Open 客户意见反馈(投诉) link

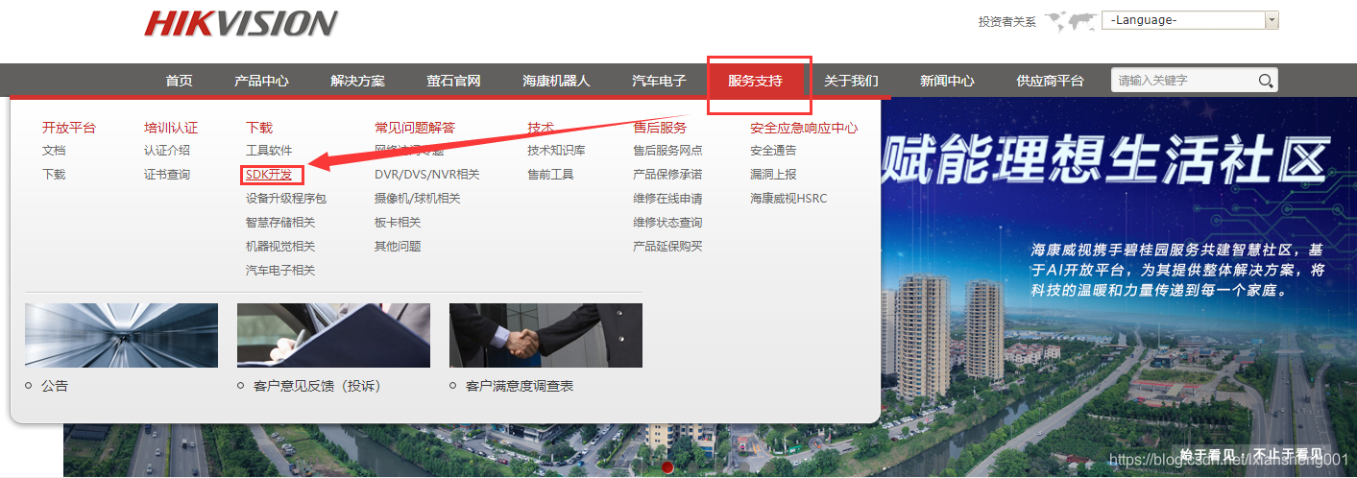(x=317, y=386)
